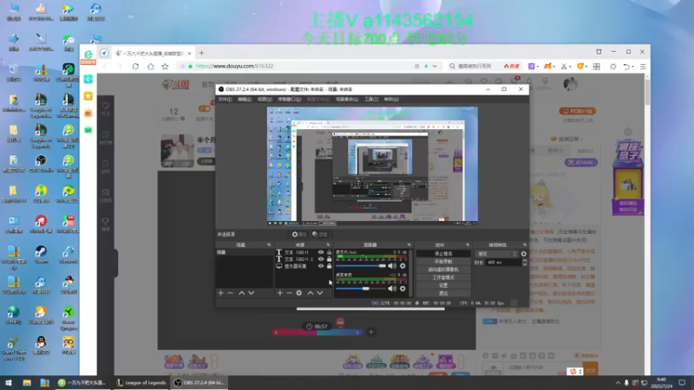Click the browser apps grid icon
Image resolution: width=694 pixels, height=390 pixels.
pos(597,67)
